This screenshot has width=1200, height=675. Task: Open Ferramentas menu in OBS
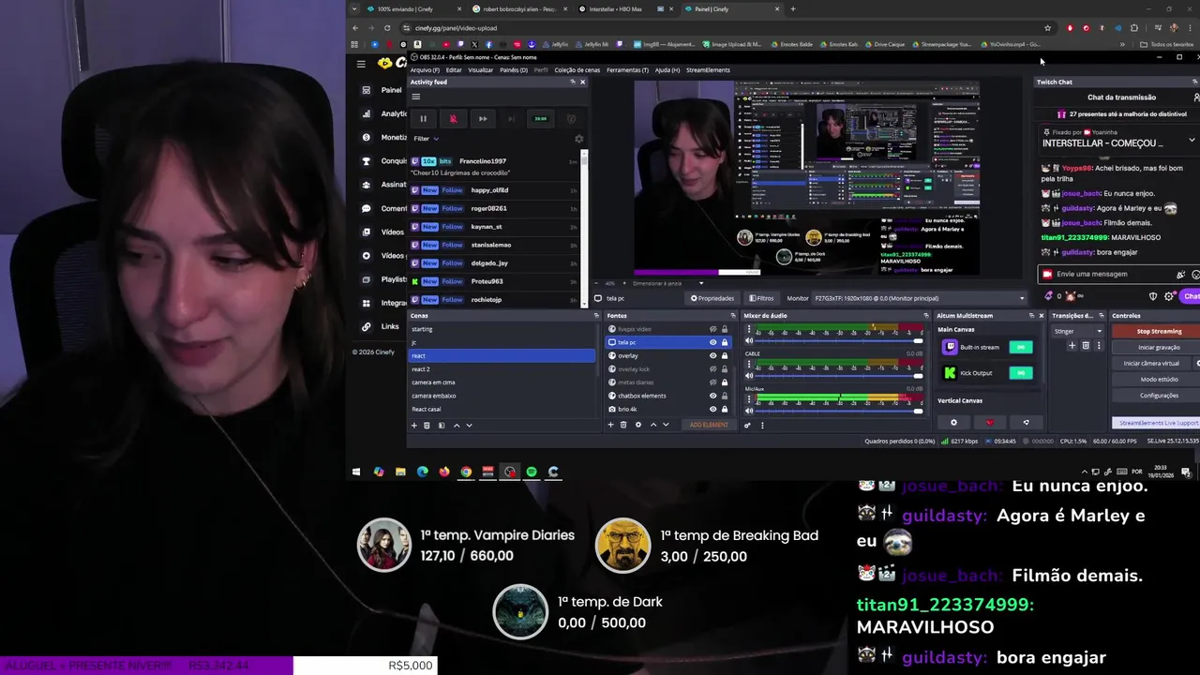[x=627, y=70]
